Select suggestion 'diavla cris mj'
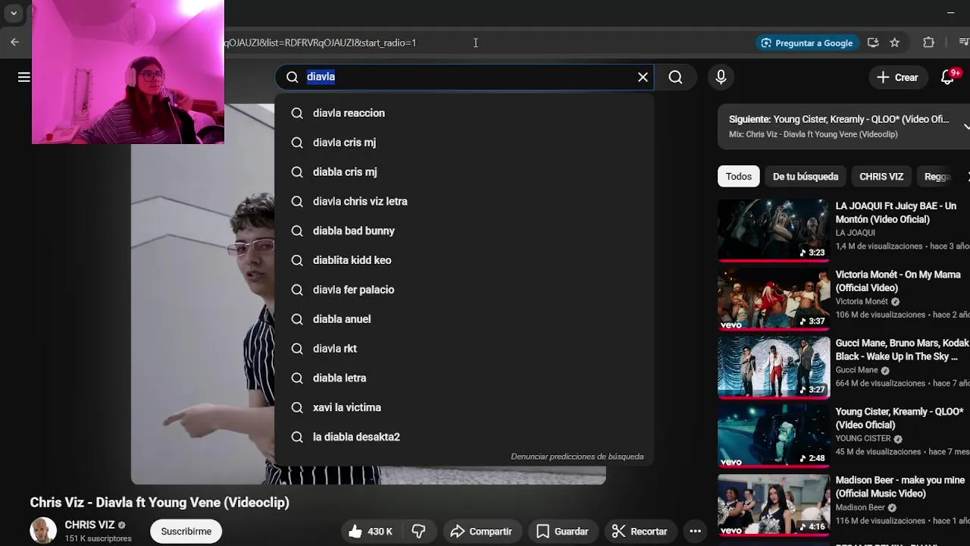Image resolution: width=970 pixels, height=546 pixels. pyautogui.click(x=464, y=143)
